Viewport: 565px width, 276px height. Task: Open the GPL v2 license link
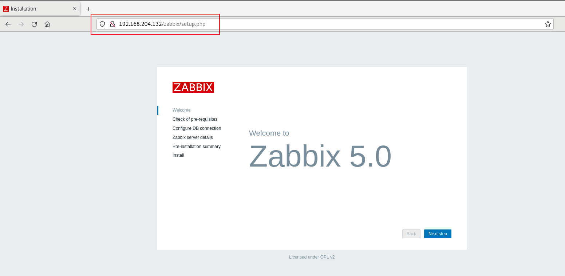coord(327,257)
